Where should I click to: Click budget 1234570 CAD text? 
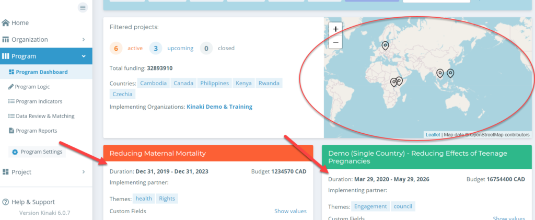279,171
